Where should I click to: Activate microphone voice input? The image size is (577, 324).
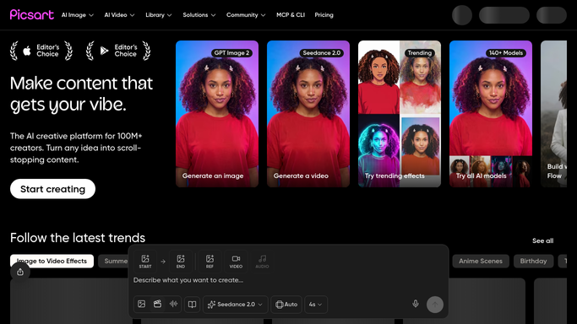[416, 304]
